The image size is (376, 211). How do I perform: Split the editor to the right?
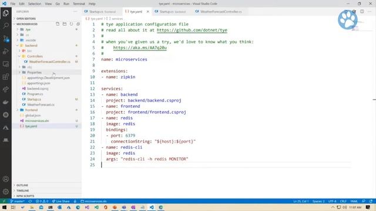click(362, 12)
